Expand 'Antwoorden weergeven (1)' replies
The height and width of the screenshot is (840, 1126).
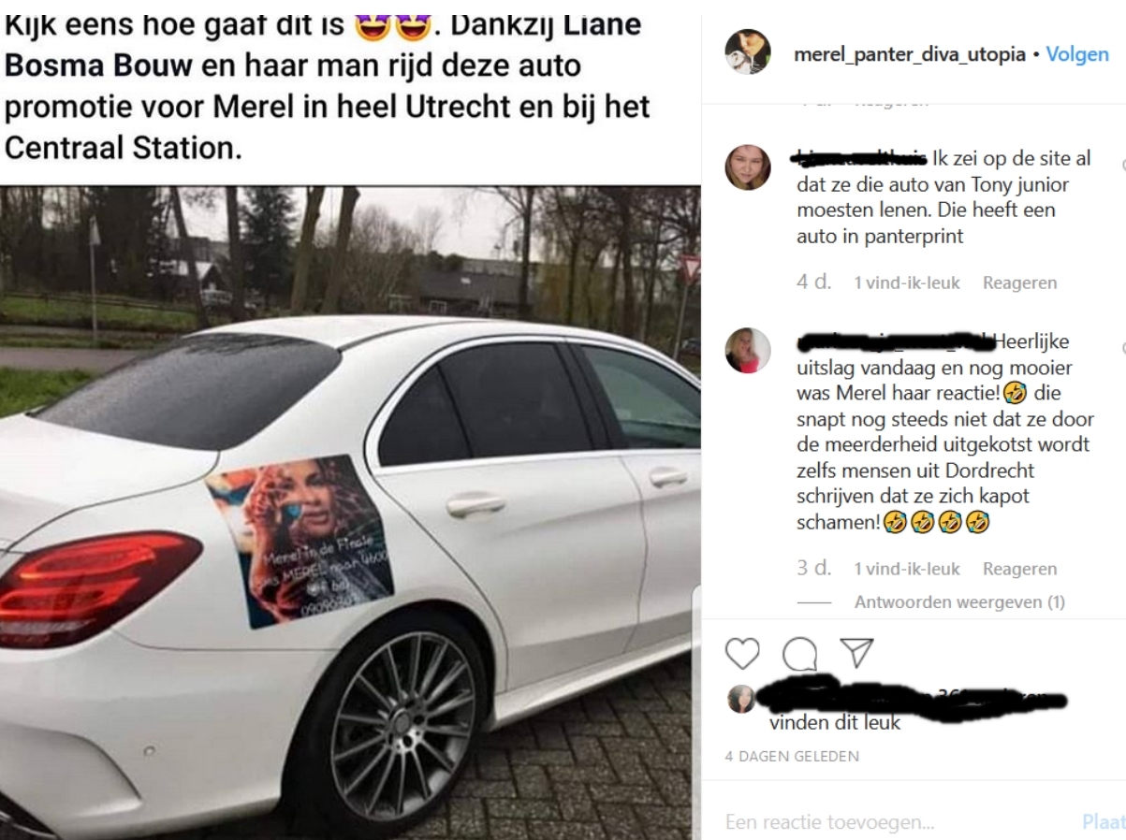click(959, 602)
